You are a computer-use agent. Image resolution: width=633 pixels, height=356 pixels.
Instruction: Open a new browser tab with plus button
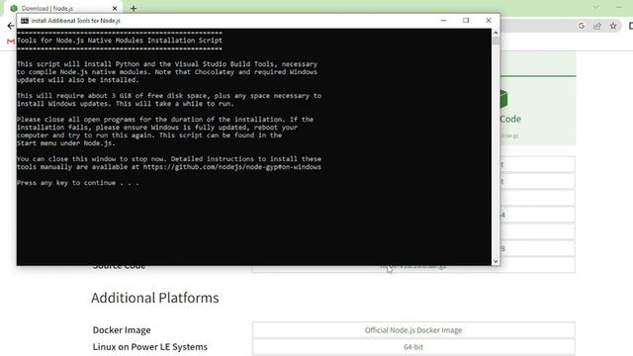tap(134, 8)
